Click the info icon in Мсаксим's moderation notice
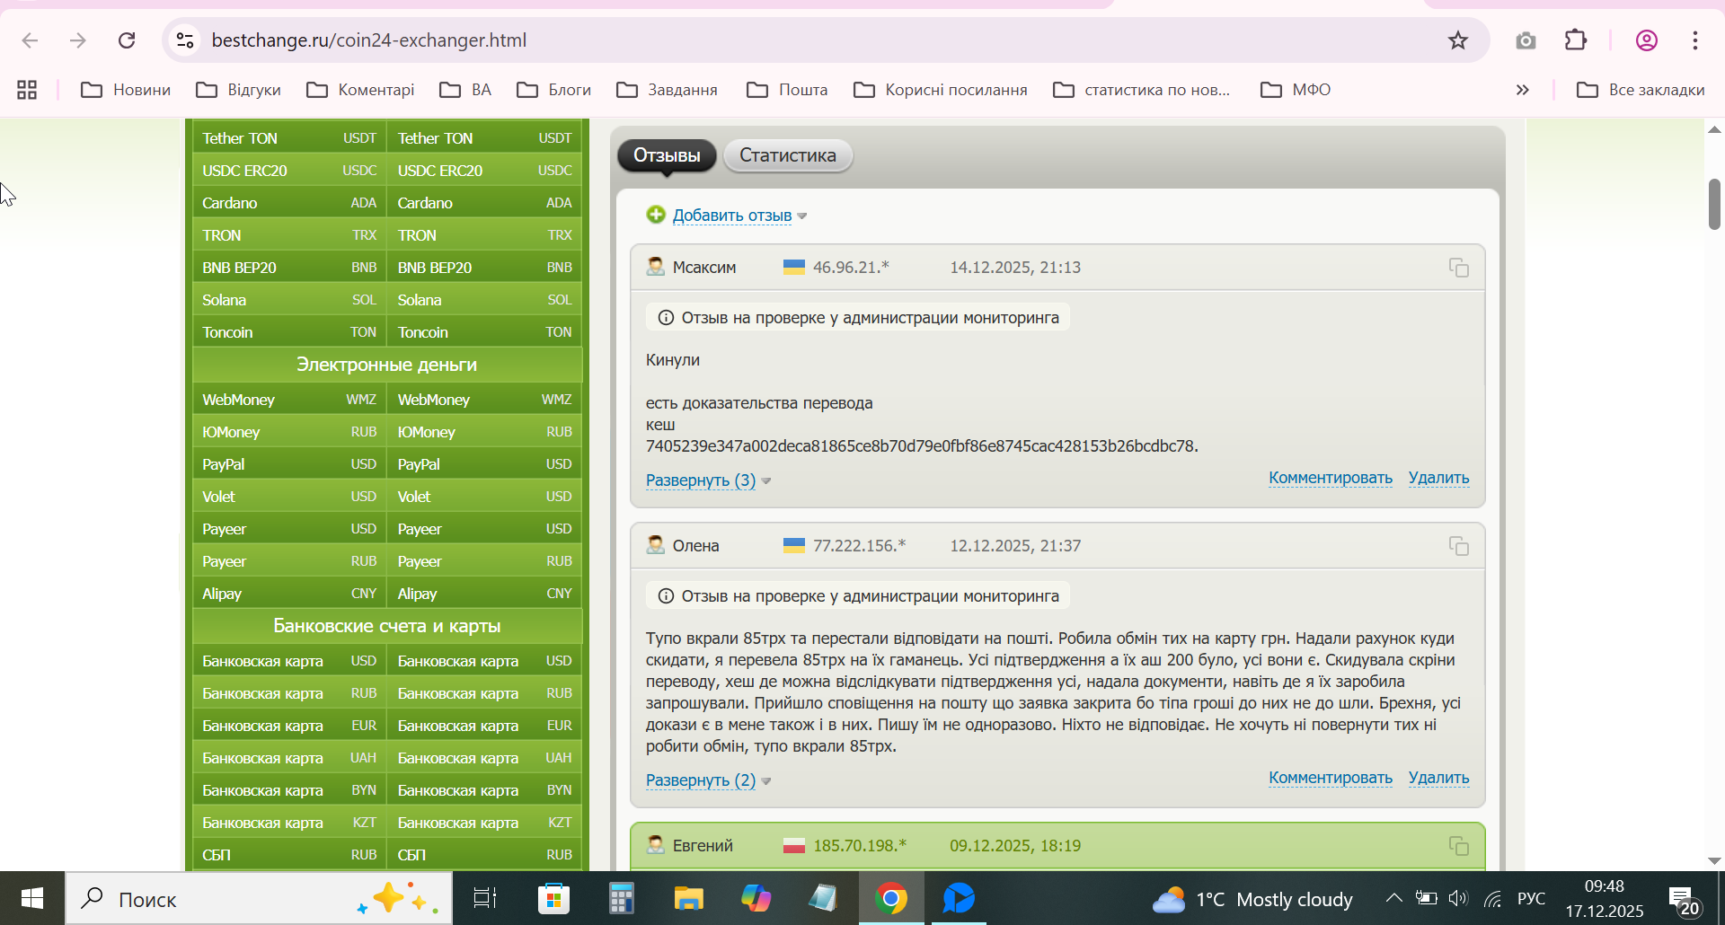Viewport: 1725px width, 925px height. 666,318
